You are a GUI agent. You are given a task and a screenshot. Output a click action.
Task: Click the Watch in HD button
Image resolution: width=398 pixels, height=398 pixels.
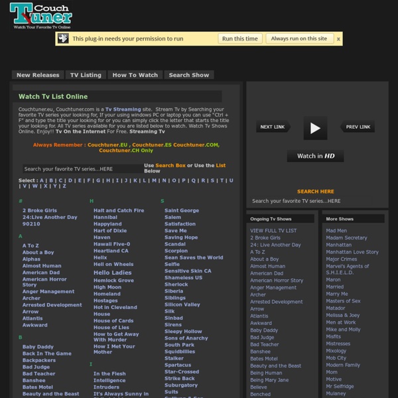pos(316,156)
